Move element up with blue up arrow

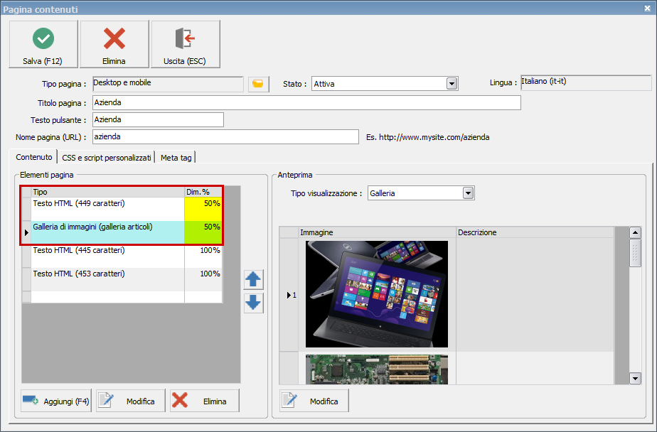[253, 279]
